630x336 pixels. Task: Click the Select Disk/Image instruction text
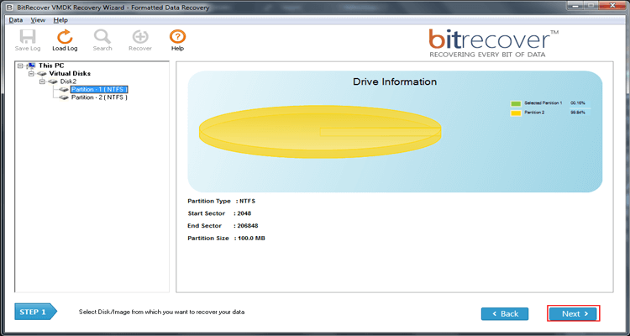coord(161,312)
